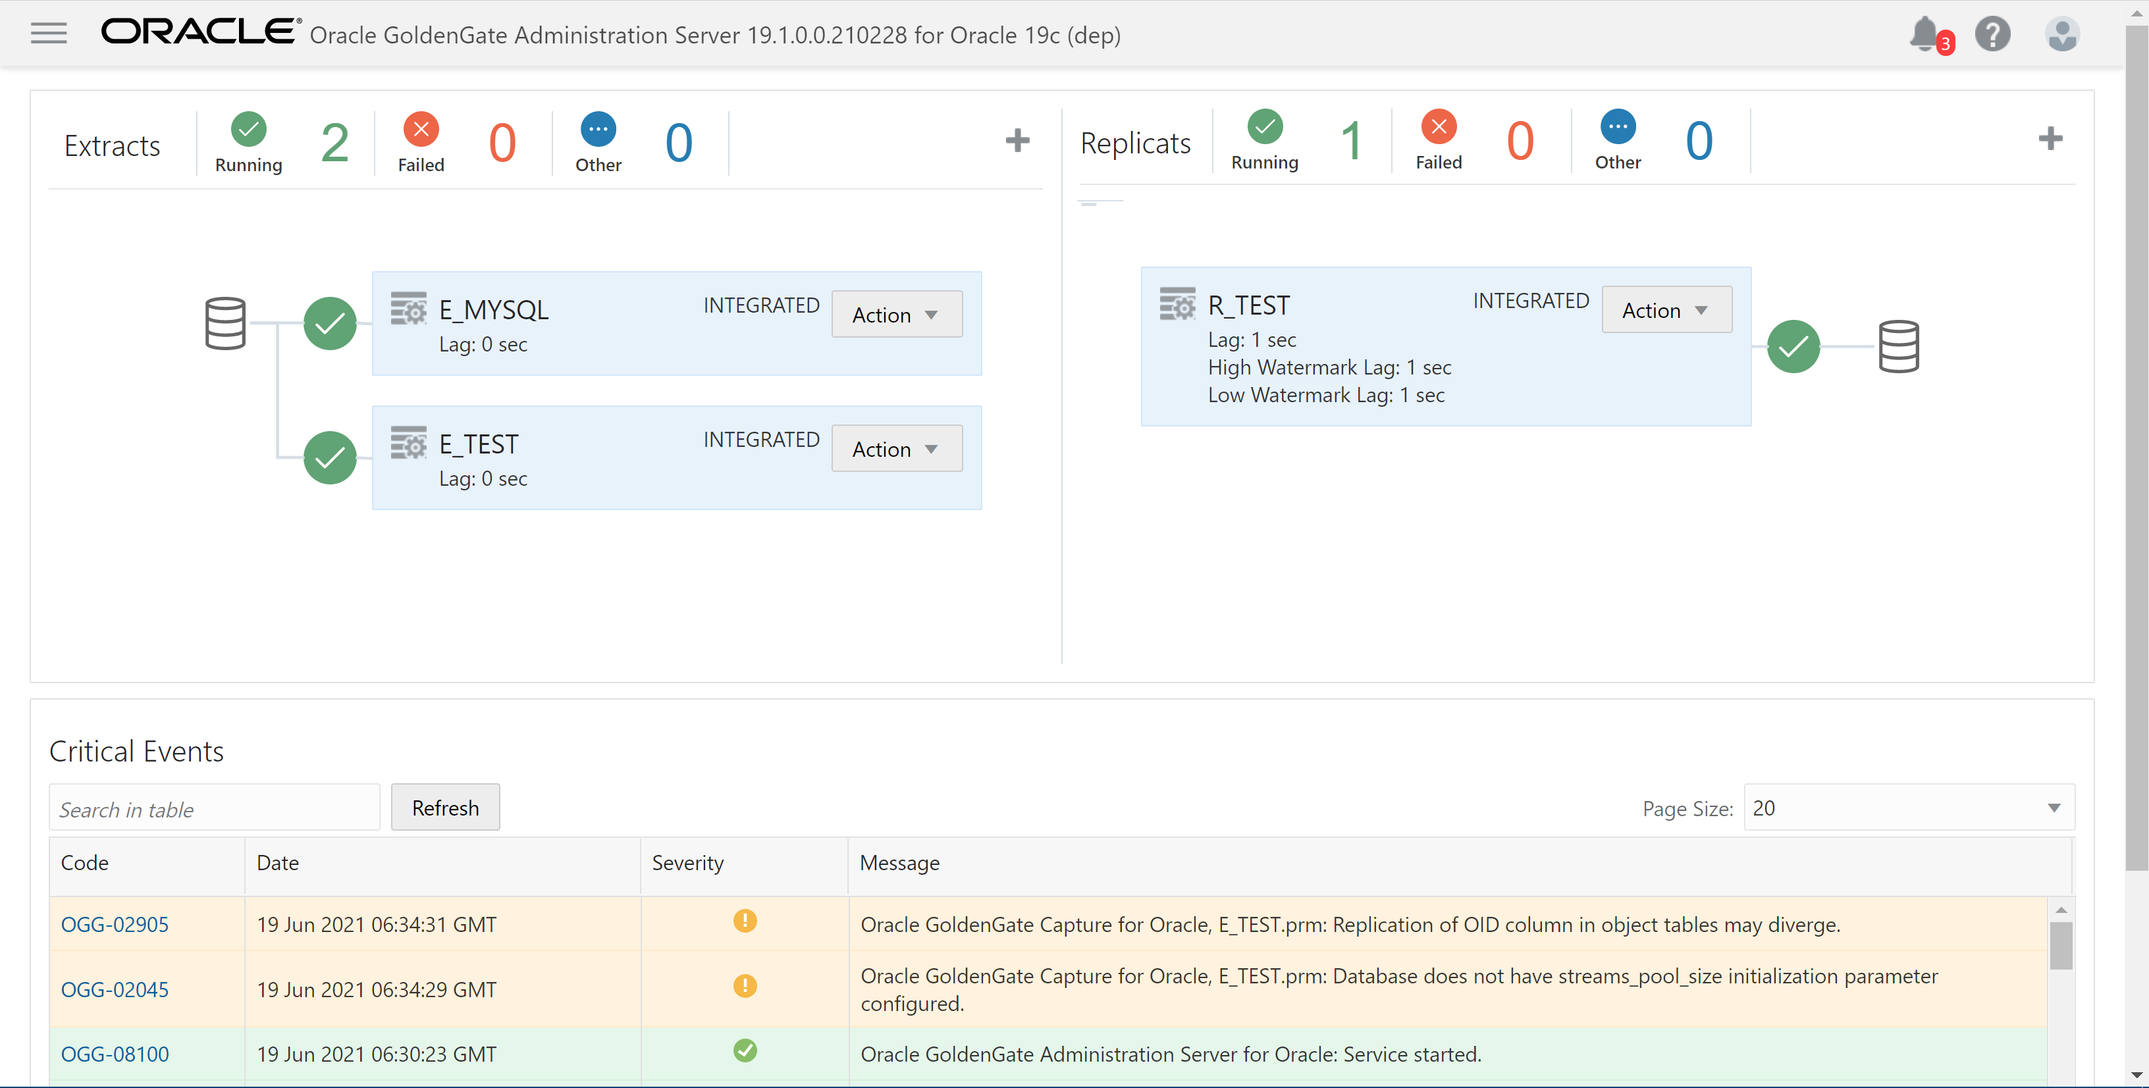Click the Extracts other count 0
This screenshot has height=1088, width=2149.
tap(678, 143)
